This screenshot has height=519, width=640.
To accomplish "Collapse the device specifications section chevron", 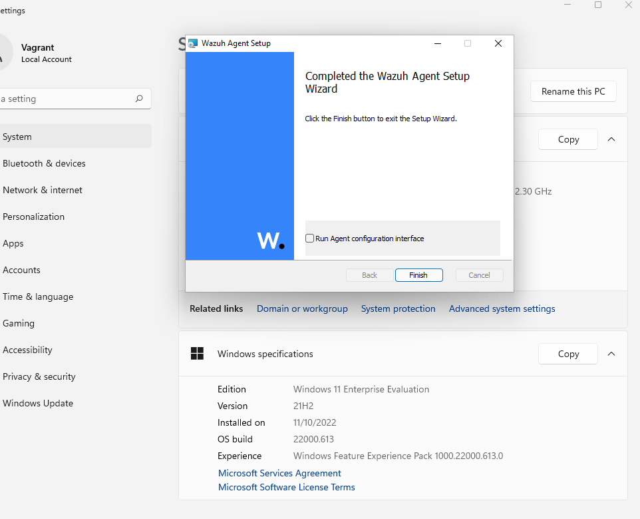I will coord(611,139).
